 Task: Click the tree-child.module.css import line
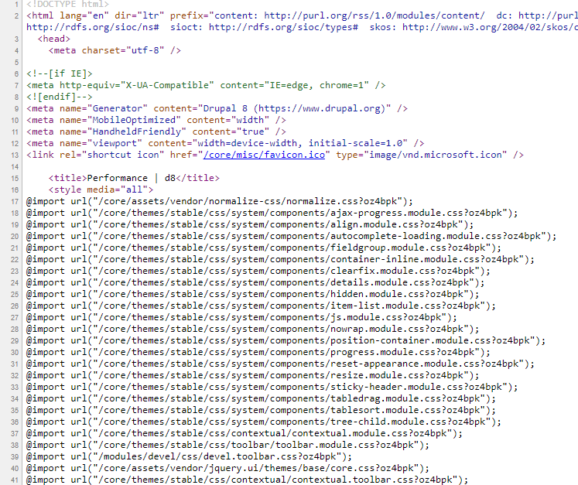pos(264,422)
